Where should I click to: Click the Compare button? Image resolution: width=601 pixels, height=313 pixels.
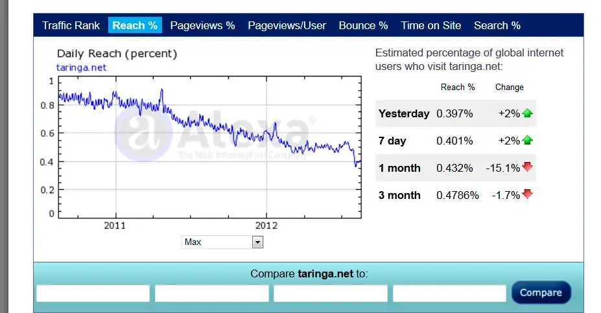541,293
